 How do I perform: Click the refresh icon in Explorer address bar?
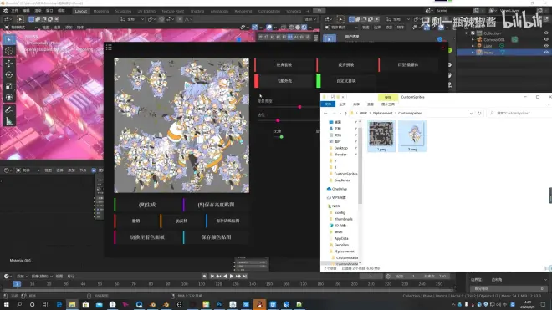479,114
